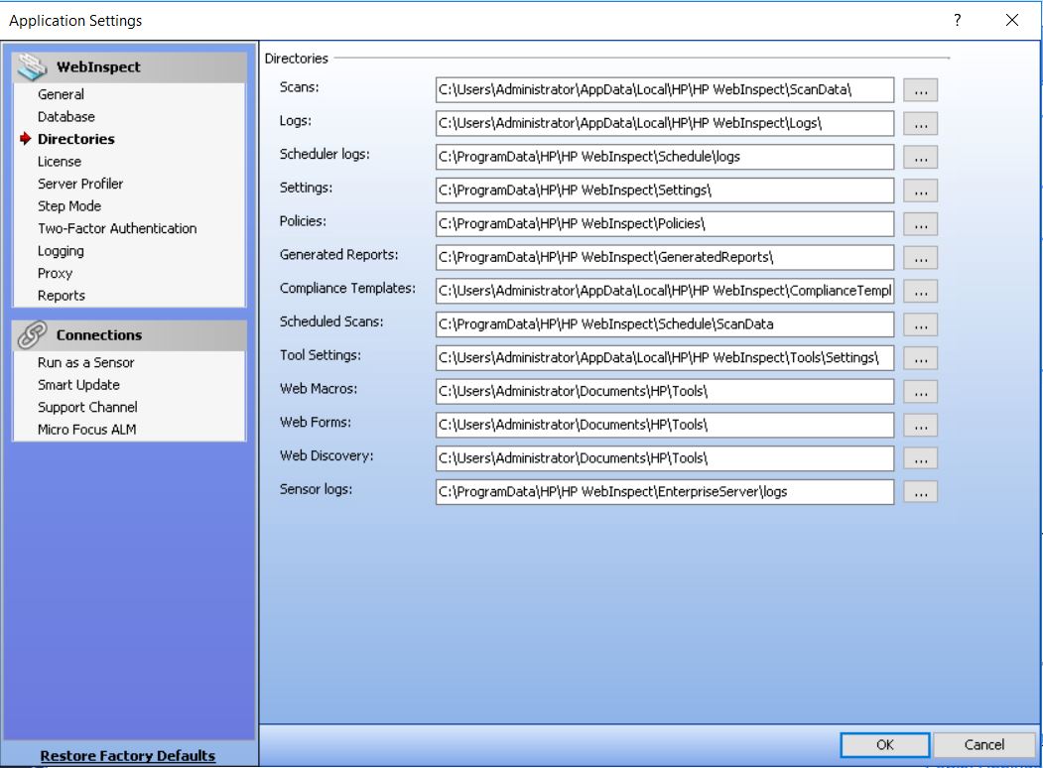Click the ellipsis button for Sensor logs
Image resolution: width=1043 pixels, height=768 pixels.
(x=920, y=492)
